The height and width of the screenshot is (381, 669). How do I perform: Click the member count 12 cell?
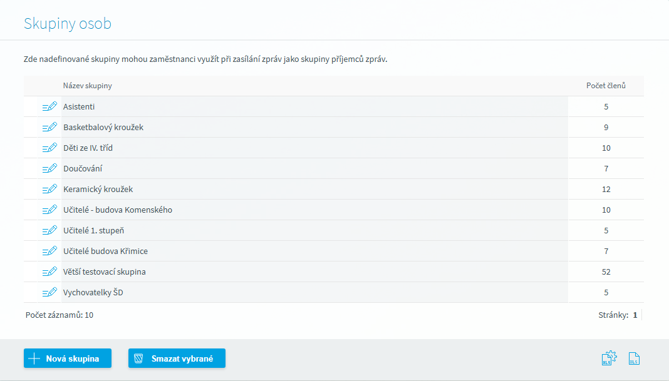[x=606, y=189]
